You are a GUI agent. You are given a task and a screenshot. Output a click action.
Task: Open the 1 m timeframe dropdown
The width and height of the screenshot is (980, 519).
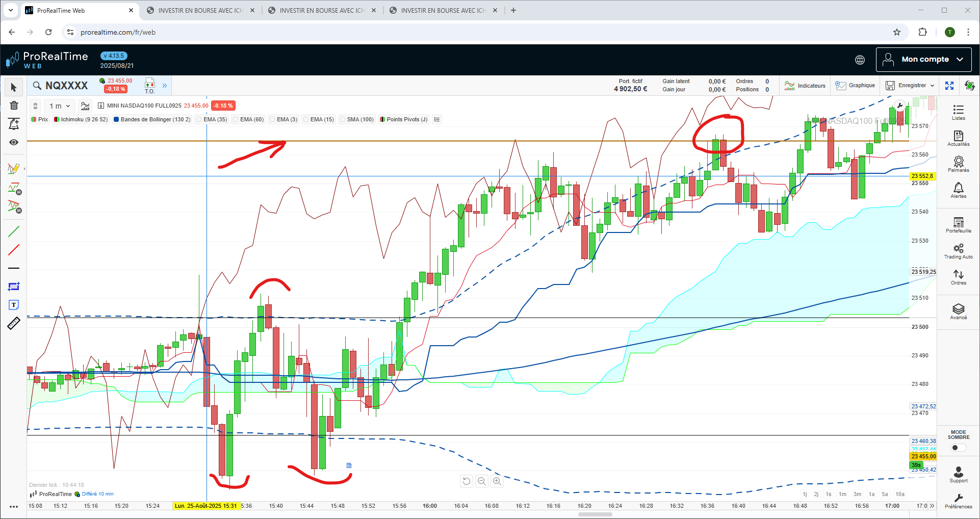tap(60, 106)
